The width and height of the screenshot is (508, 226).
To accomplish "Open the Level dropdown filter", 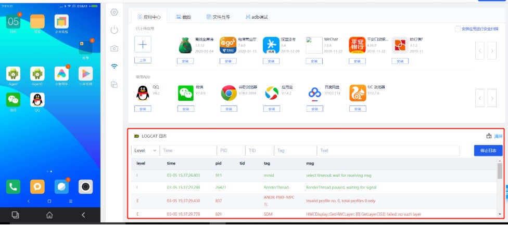I will tap(145, 151).
